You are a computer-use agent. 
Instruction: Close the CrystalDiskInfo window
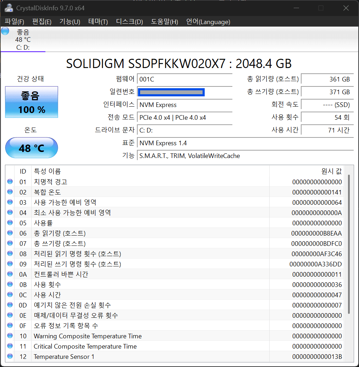tap(346, 8)
